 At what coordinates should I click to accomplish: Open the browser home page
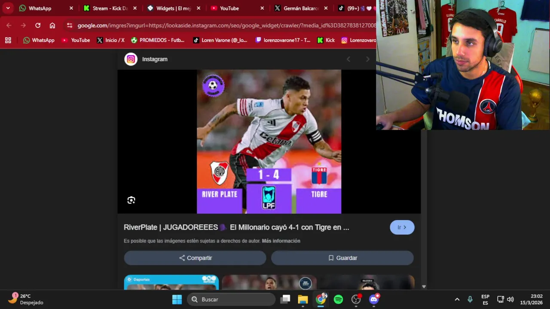(52, 25)
